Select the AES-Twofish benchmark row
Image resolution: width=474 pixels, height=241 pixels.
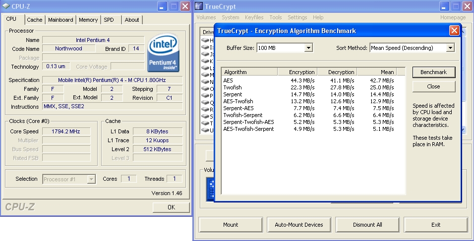[308, 101]
